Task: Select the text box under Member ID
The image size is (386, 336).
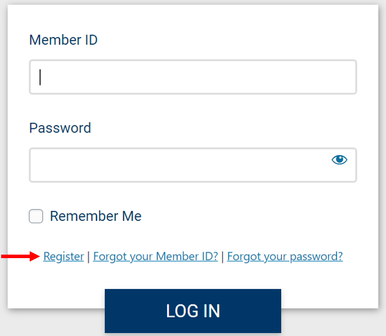Action: [193, 77]
